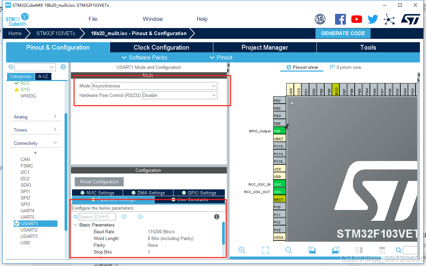Select USART2 in the connectivity list
The width and height of the screenshot is (426, 266).
click(29, 230)
